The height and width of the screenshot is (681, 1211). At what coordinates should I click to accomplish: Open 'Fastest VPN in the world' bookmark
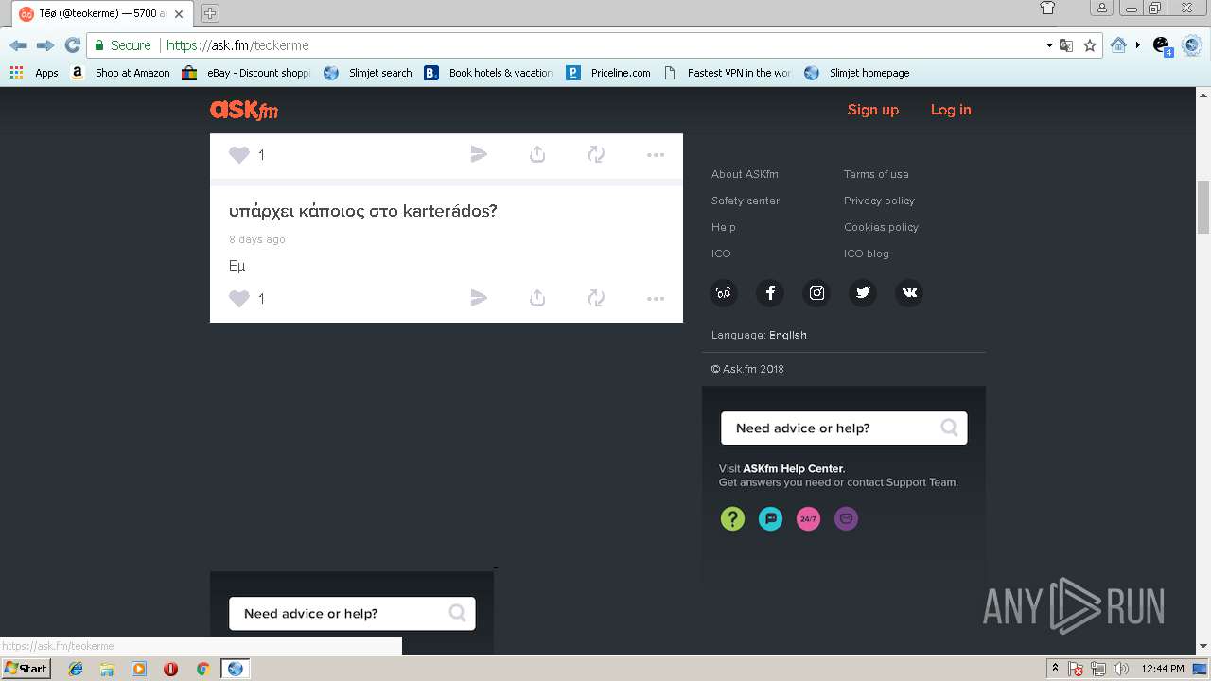coord(727,73)
